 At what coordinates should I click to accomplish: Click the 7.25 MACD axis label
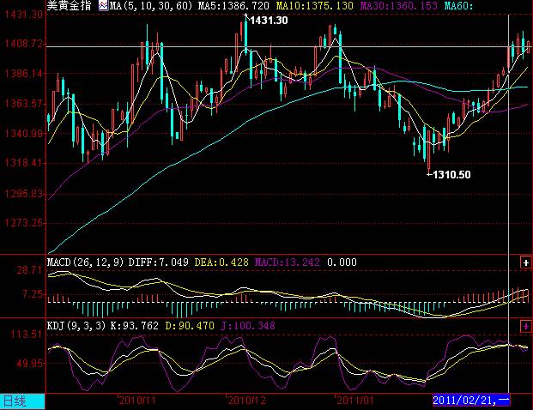tap(33, 294)
